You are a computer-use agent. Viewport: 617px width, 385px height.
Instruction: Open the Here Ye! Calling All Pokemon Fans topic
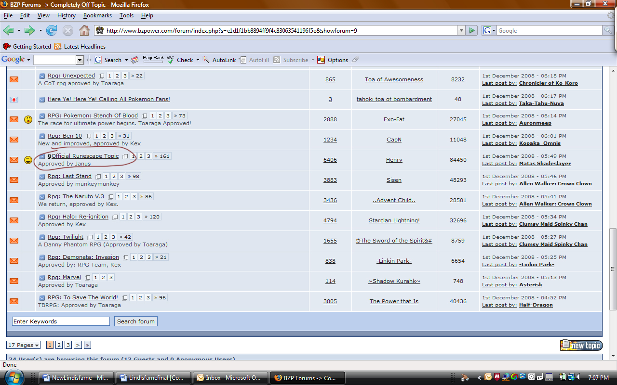click(x=109, y=99)
